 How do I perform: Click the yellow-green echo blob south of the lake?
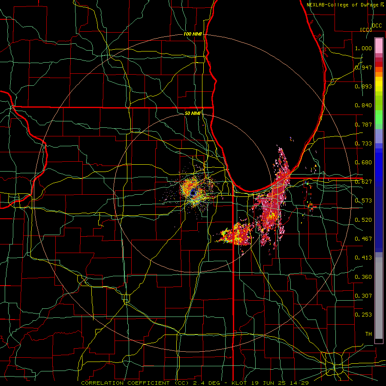click(234, 234)
